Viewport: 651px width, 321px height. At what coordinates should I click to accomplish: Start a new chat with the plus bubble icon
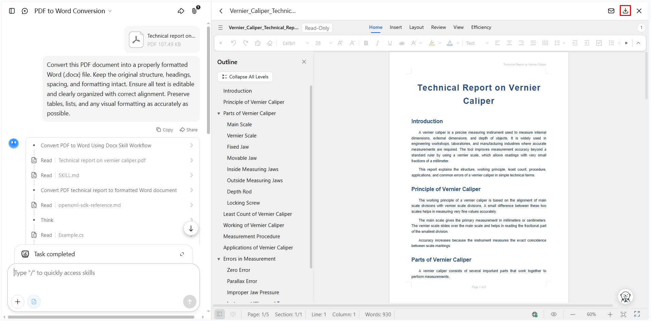25,11
